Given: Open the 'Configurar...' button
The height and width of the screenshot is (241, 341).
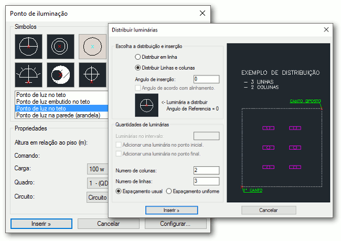Looking at the screenshot, I should pyautogui.click(x=175, y=224).
